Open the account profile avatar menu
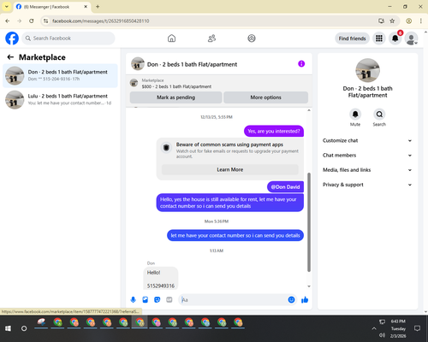 click(x=412, y=38)
